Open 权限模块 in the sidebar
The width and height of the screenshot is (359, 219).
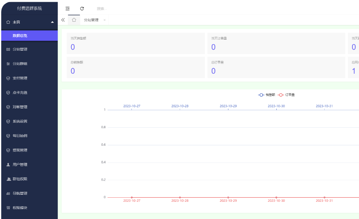[x=20, y=208]
